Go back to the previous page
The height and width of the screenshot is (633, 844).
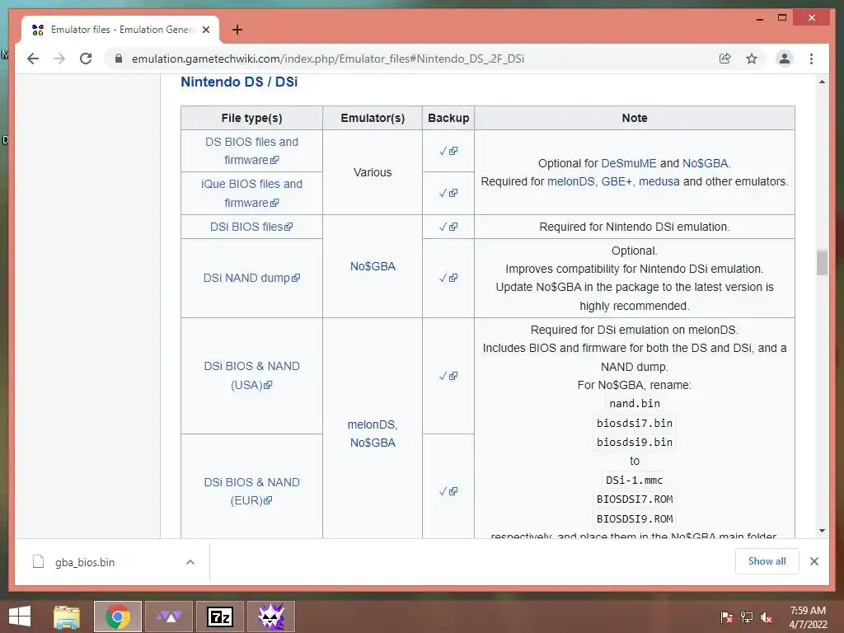33,59
